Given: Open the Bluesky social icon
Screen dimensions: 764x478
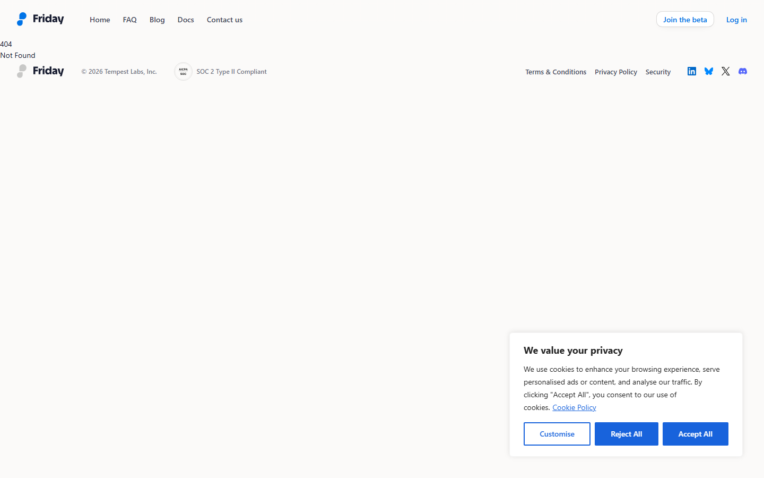Looking at the screenshot, I should coord(709,71).
